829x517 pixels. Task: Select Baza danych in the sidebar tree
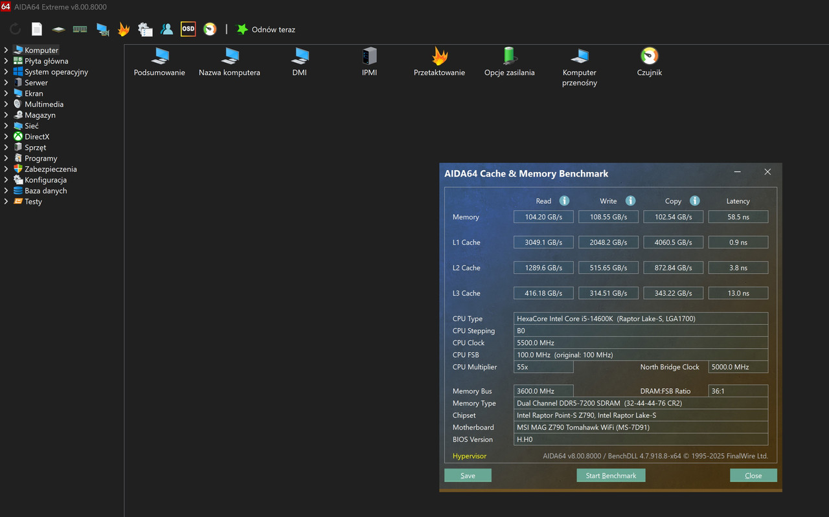pos(45,191)
